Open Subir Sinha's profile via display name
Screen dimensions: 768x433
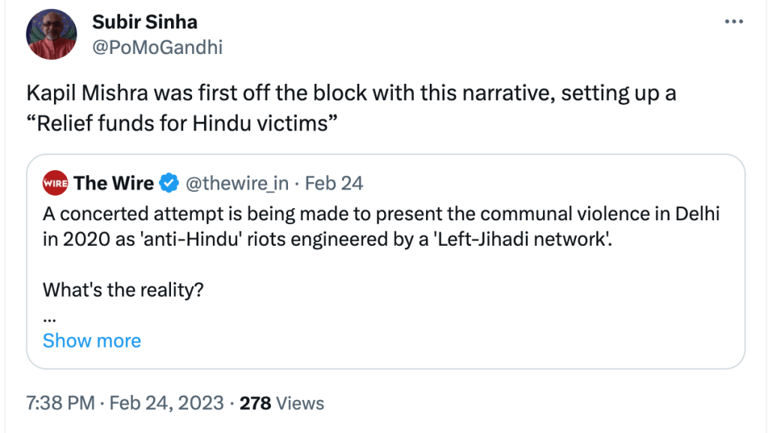tap(145, 22)
